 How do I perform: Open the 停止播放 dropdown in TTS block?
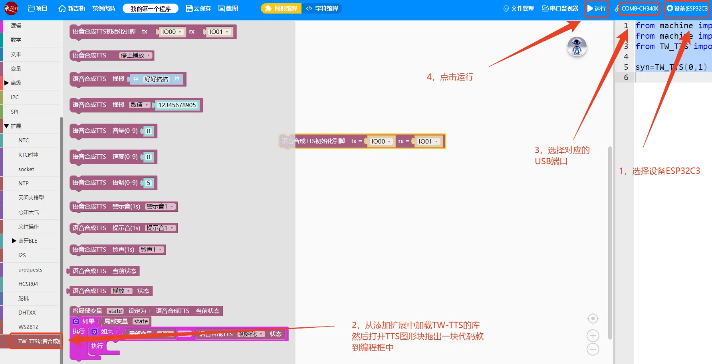136,55
